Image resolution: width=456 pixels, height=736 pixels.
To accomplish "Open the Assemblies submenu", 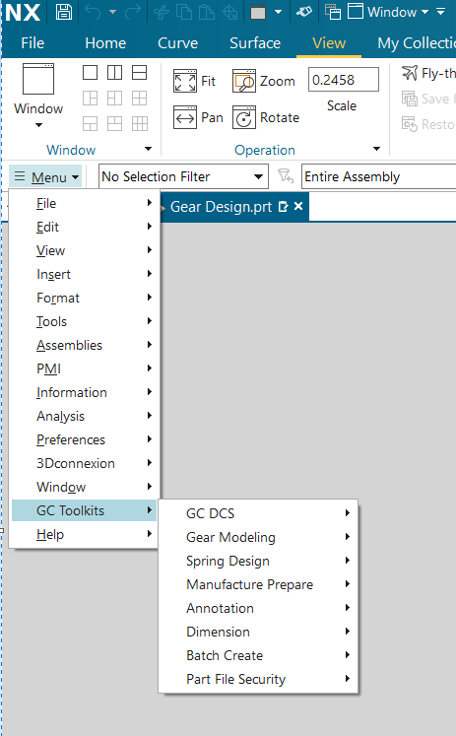I will pos(85,345).
